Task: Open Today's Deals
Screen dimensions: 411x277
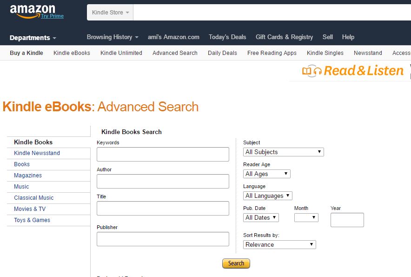Action: pyautogui.click(x=227, y=37)
